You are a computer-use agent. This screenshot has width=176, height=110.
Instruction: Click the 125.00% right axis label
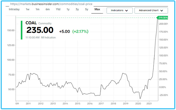click(163, 48)
